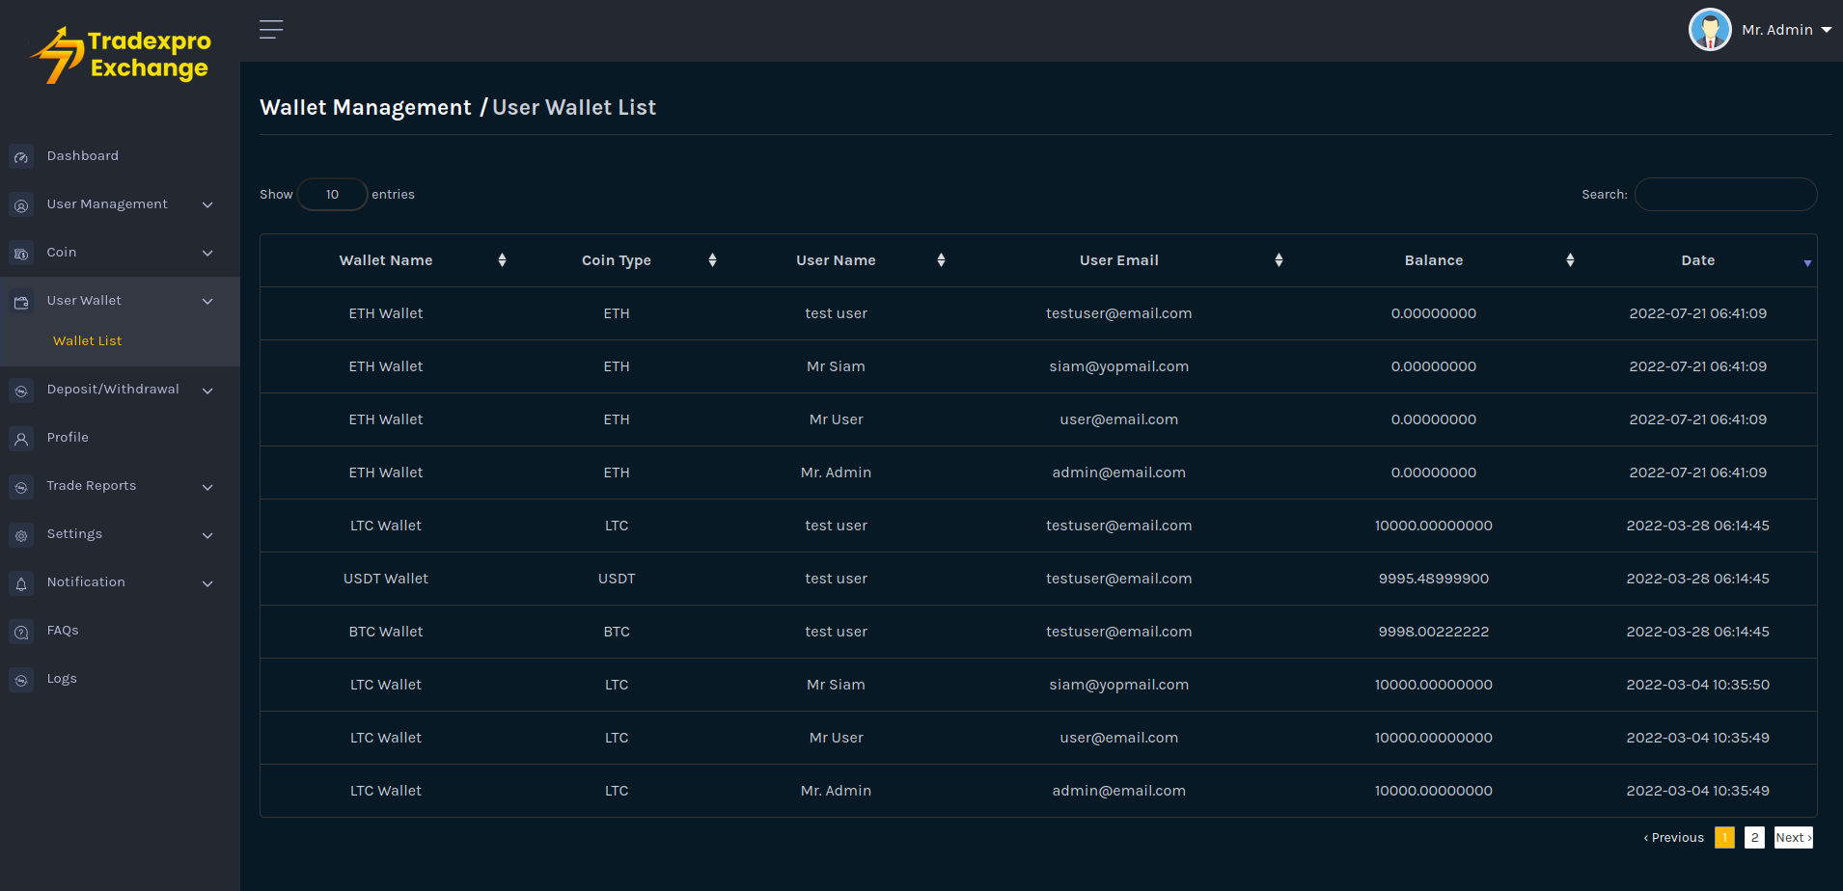Click the Dashboard speedometer icon

[21, 156]
